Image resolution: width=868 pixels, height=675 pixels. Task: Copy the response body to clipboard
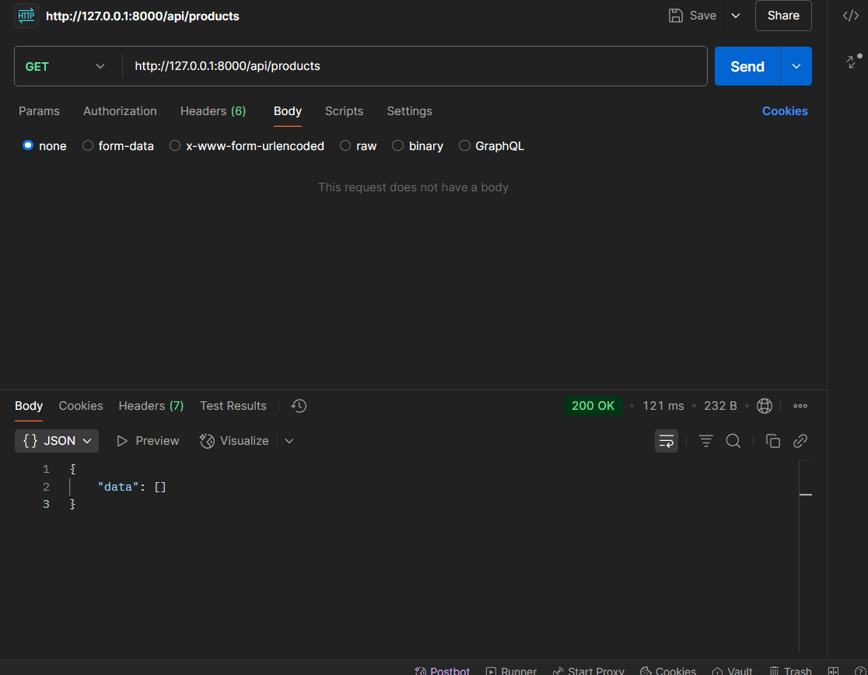[x=772, y=441]
